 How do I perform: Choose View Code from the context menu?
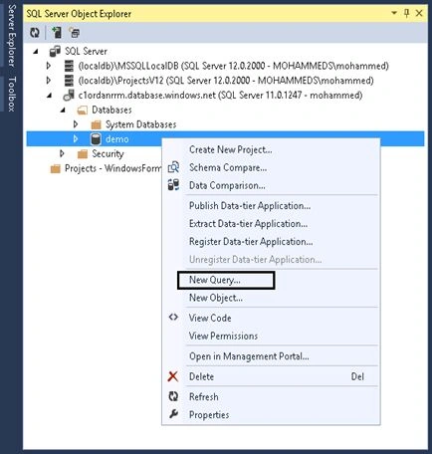[x=210, y=318]
